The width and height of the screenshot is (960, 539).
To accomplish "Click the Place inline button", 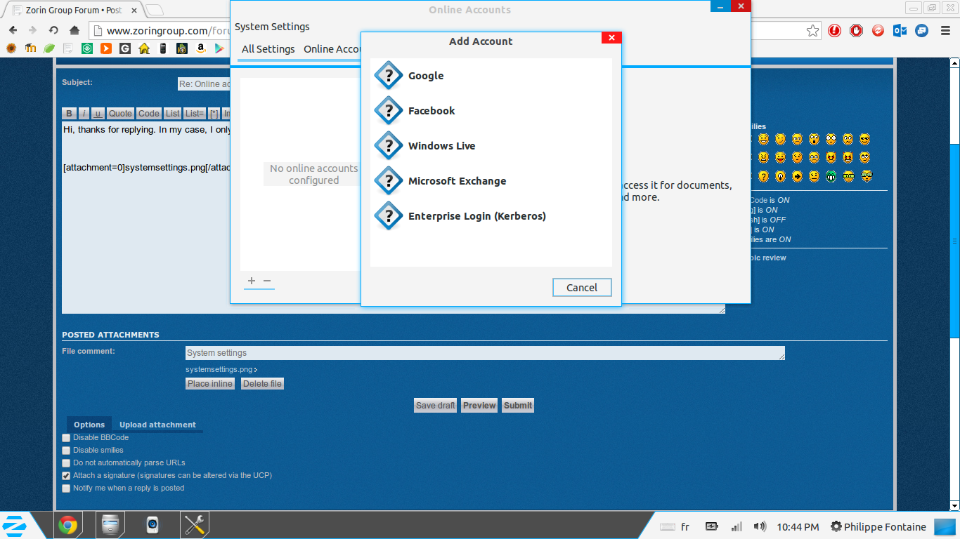I will [209, 384].
